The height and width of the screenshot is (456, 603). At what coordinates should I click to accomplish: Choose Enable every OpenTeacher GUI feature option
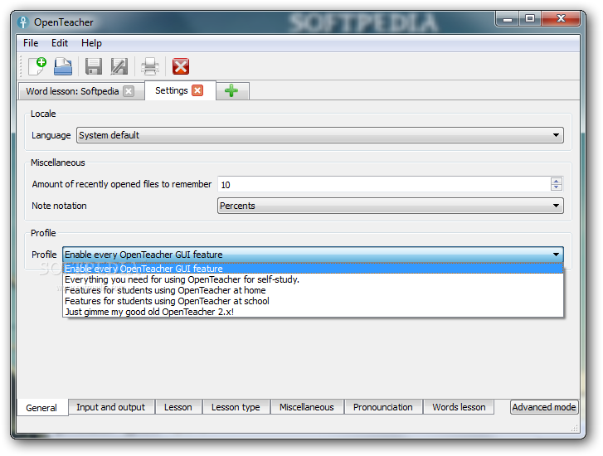pyautogui.click(x=313, y=269)
